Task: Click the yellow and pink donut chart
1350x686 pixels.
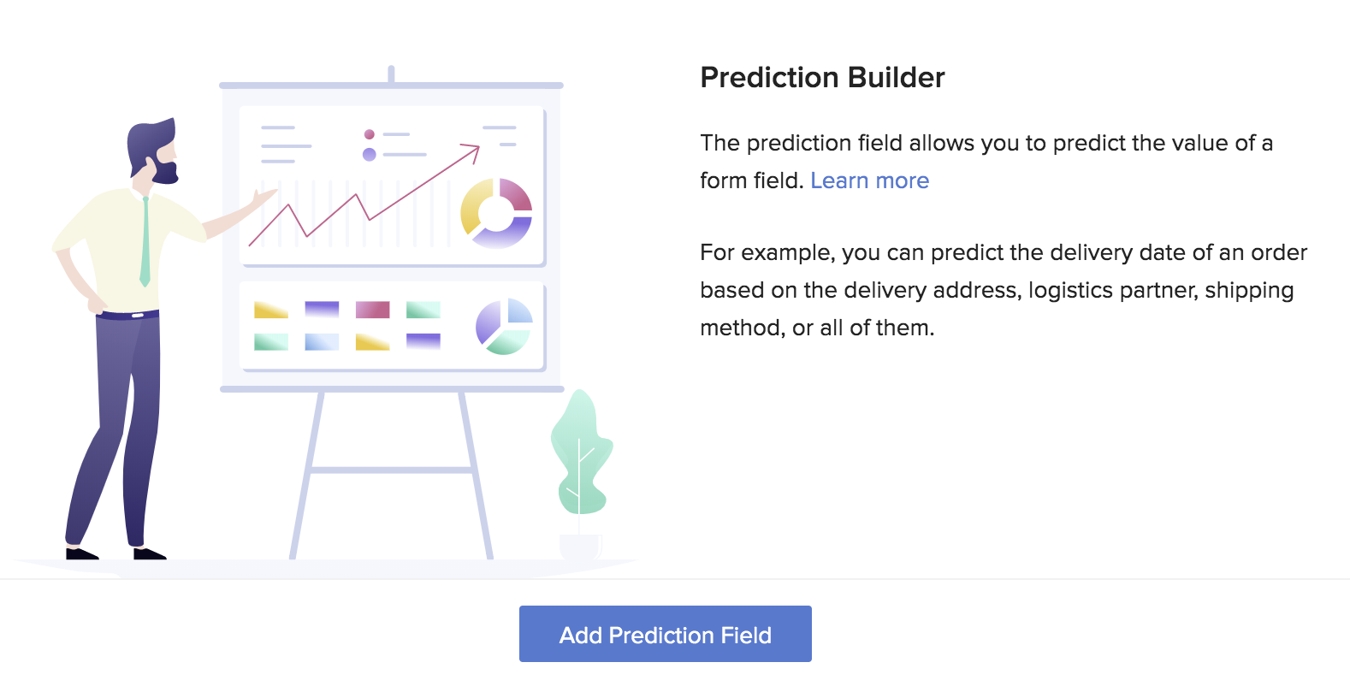Action: pyautogui.click(x=496, y=213)
